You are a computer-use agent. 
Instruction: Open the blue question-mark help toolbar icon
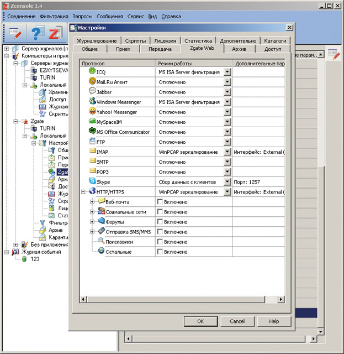37,33
